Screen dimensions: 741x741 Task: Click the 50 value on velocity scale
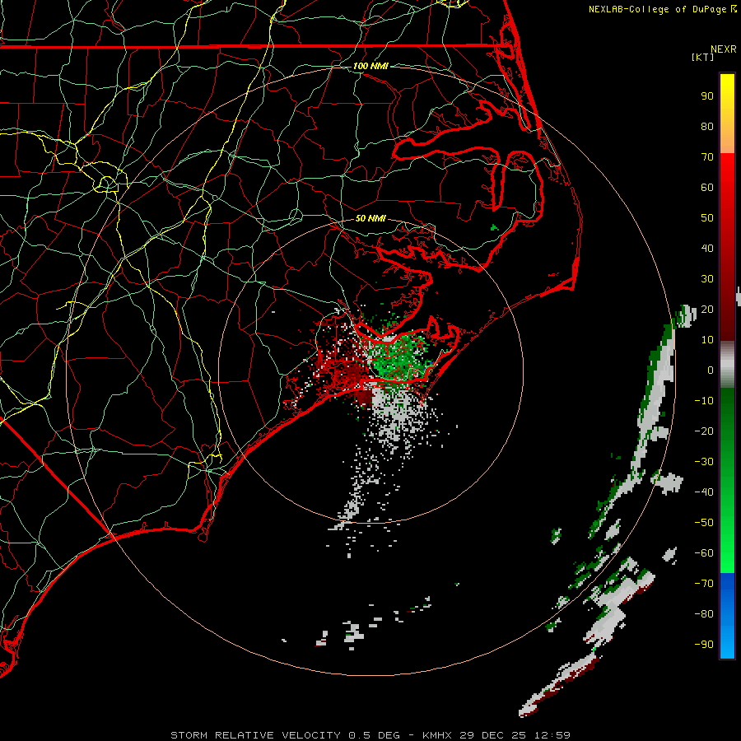tap(707, 218)
